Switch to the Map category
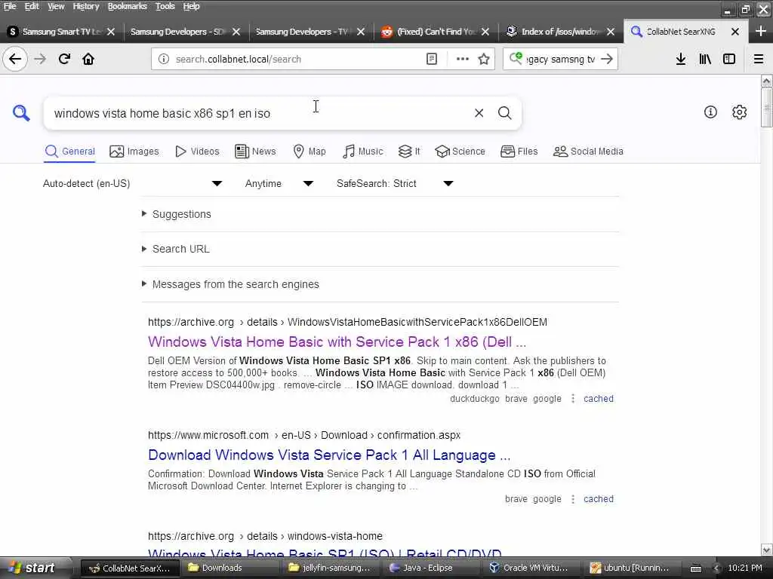This screenshot has width=773, height=579. pos(309,151)
